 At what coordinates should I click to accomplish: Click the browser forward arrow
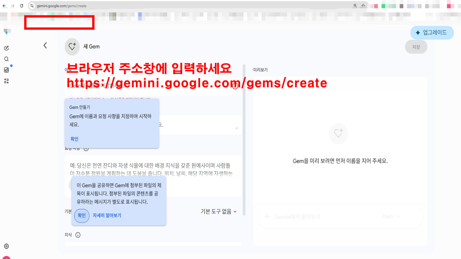(x=13, y=6)
